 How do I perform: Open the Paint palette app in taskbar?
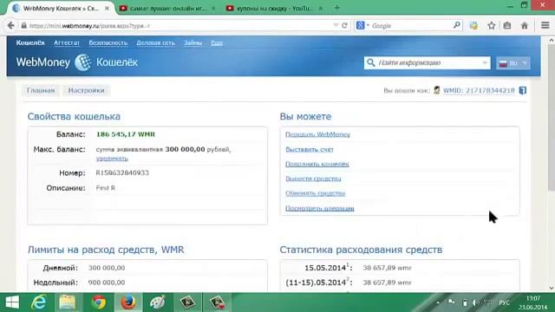(157, 302)
